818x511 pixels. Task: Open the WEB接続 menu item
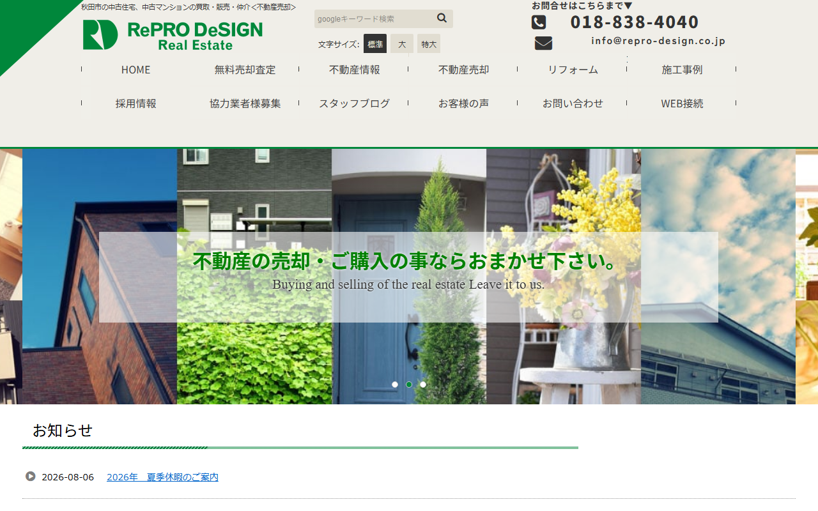[x=682, y=103]
